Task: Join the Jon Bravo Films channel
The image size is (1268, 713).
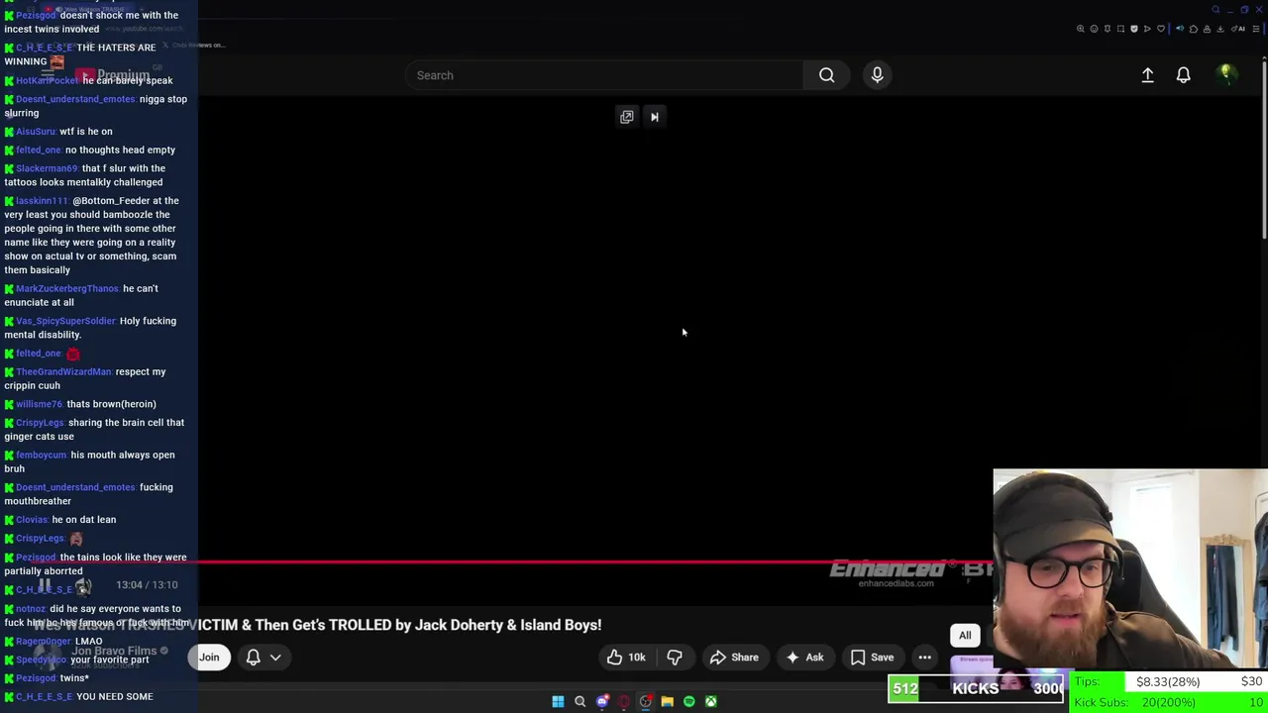Action: 209,658
